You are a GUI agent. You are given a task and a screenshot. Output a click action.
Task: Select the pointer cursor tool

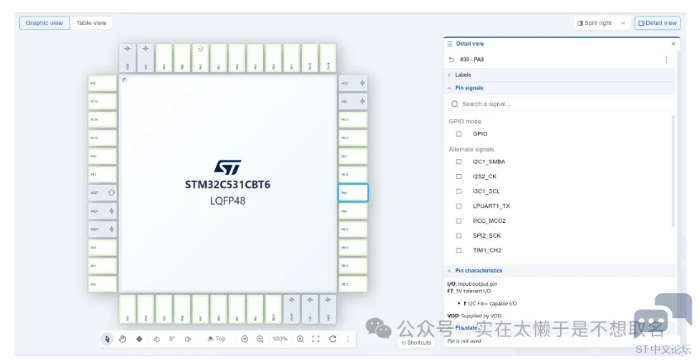tap(108, 339)
